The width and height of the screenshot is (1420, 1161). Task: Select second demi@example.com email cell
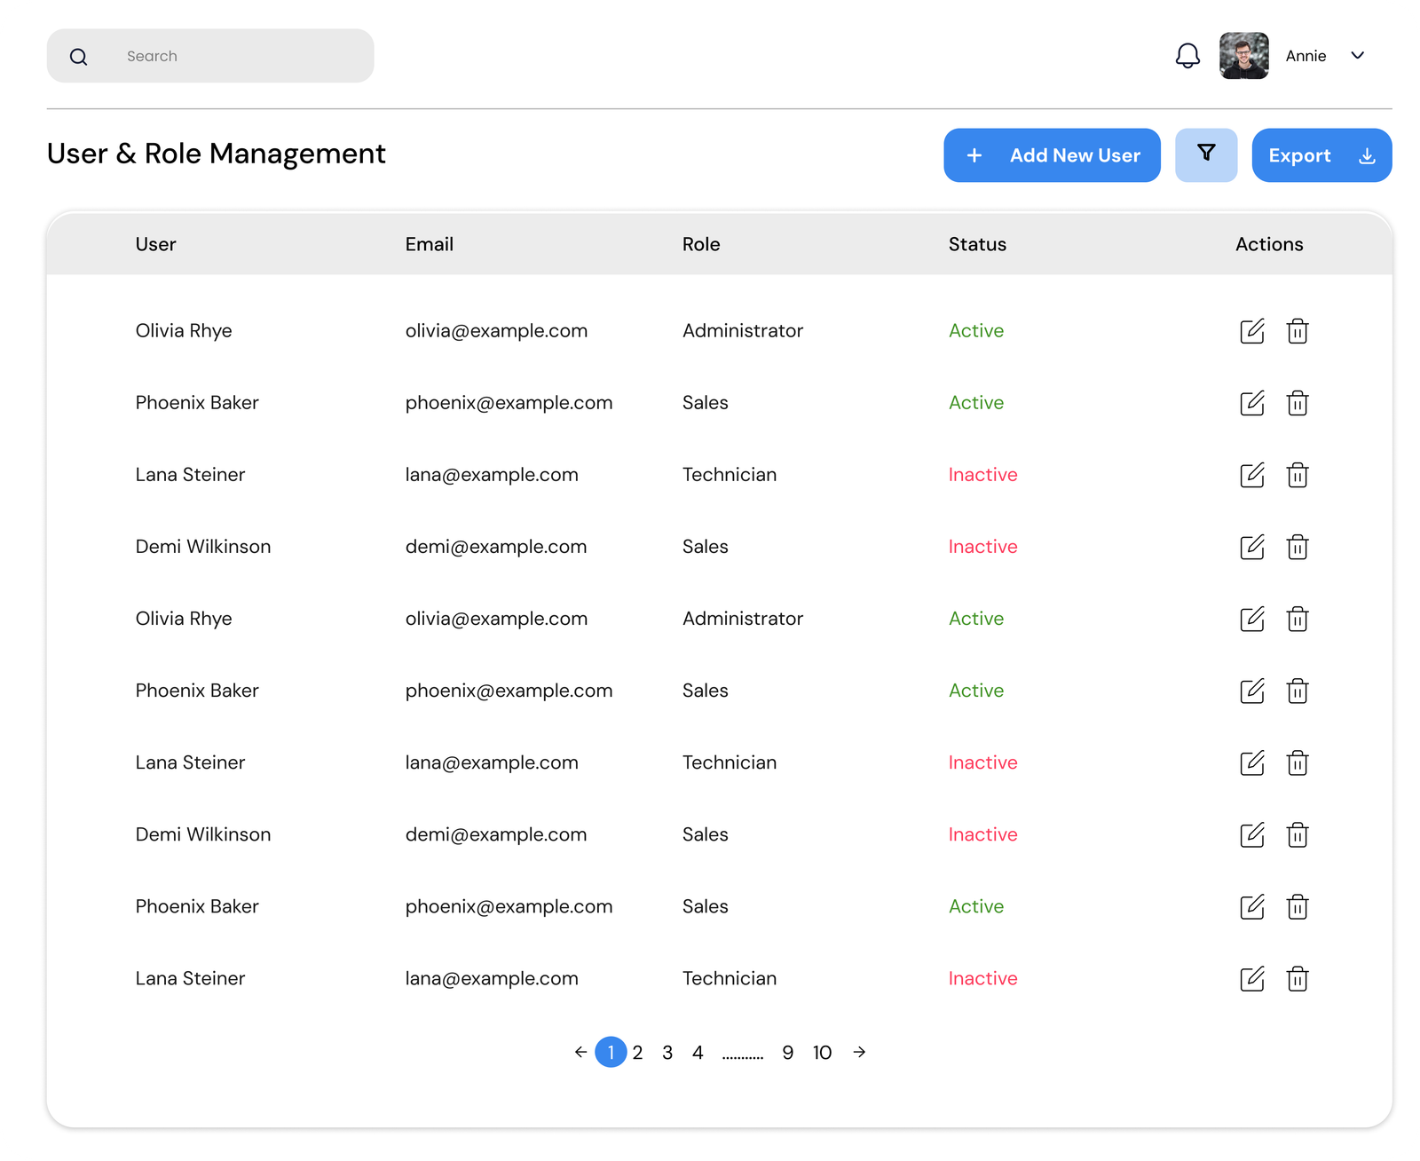coord(496,834)
